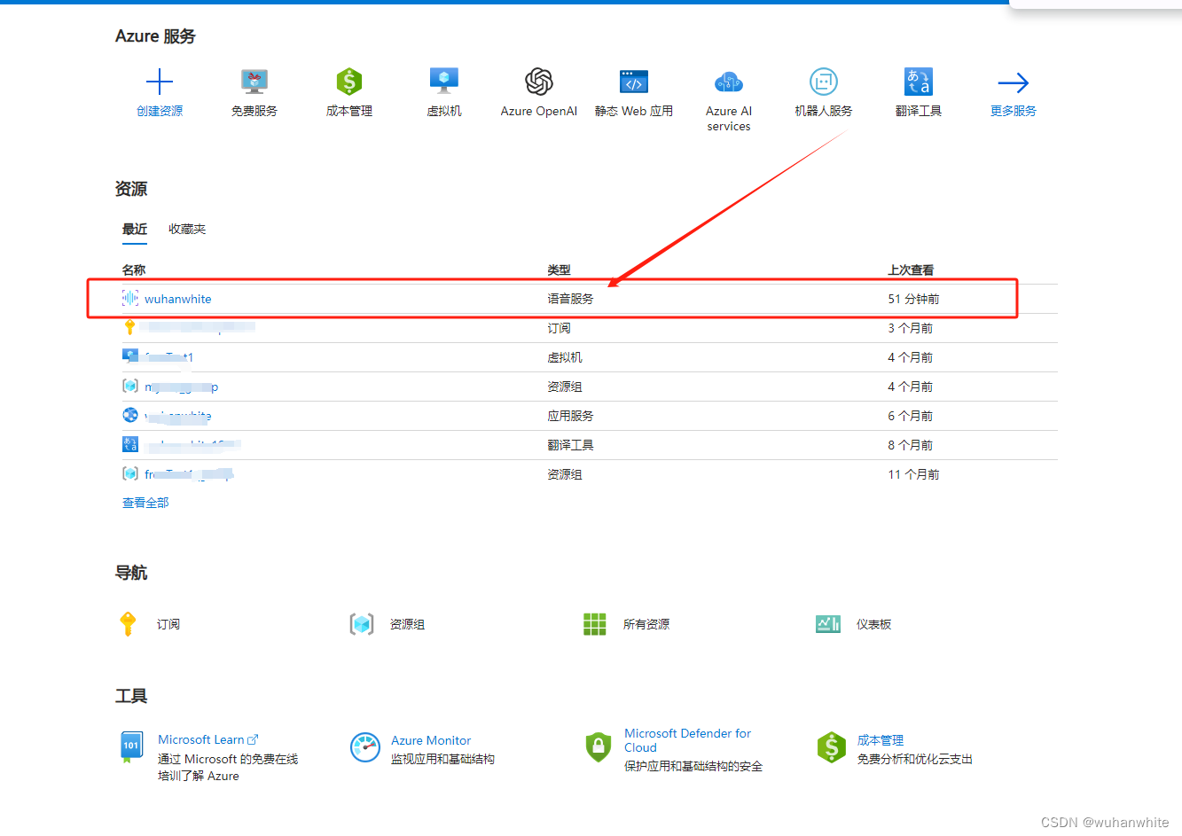Switch to the 收藏夹 tab
Image resolution: width=1182 pixels, height=836 pixels.
[187, 229]
